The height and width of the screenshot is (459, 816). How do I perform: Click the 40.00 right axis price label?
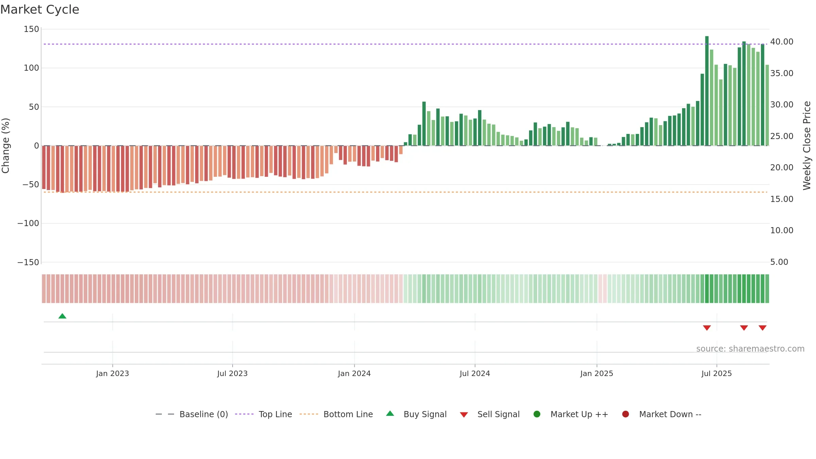(x=782, y=42)
